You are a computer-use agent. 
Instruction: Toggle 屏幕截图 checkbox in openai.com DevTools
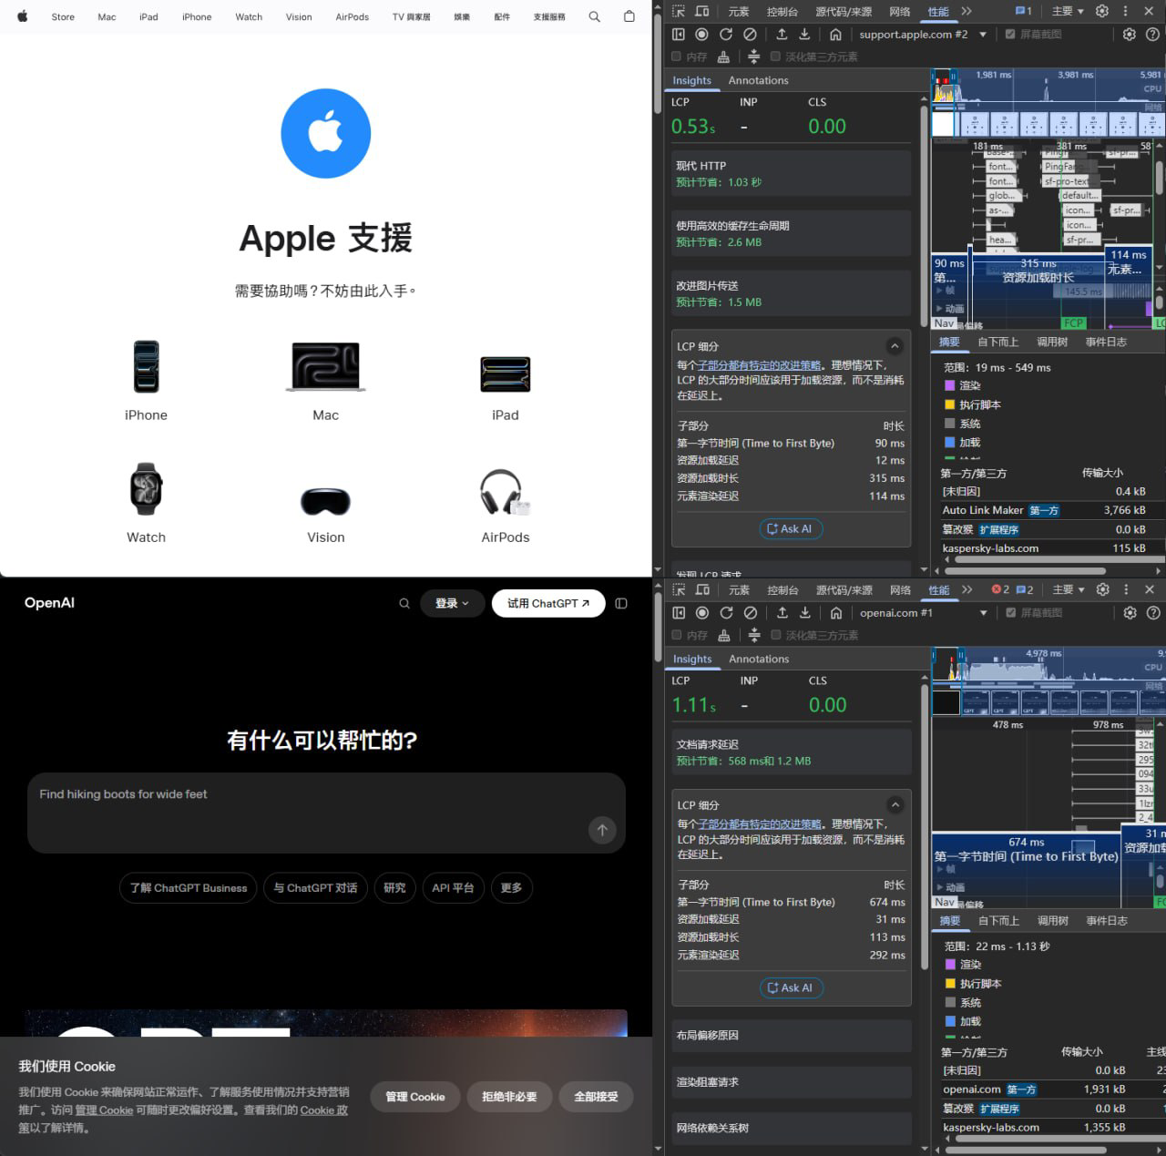[1011, 613]
